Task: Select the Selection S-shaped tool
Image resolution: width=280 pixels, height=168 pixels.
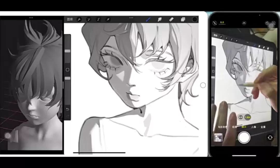Action: (x=99, y=19)
